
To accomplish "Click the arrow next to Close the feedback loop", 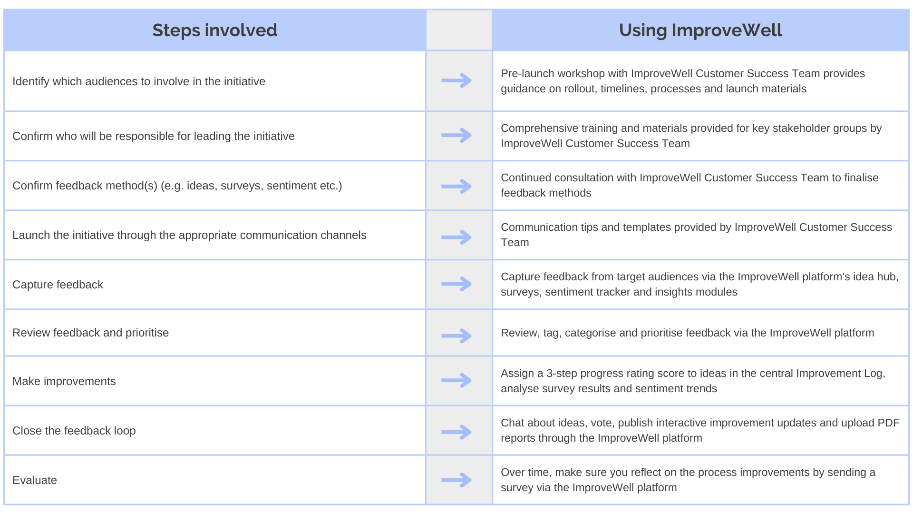I will click(456, 432).
